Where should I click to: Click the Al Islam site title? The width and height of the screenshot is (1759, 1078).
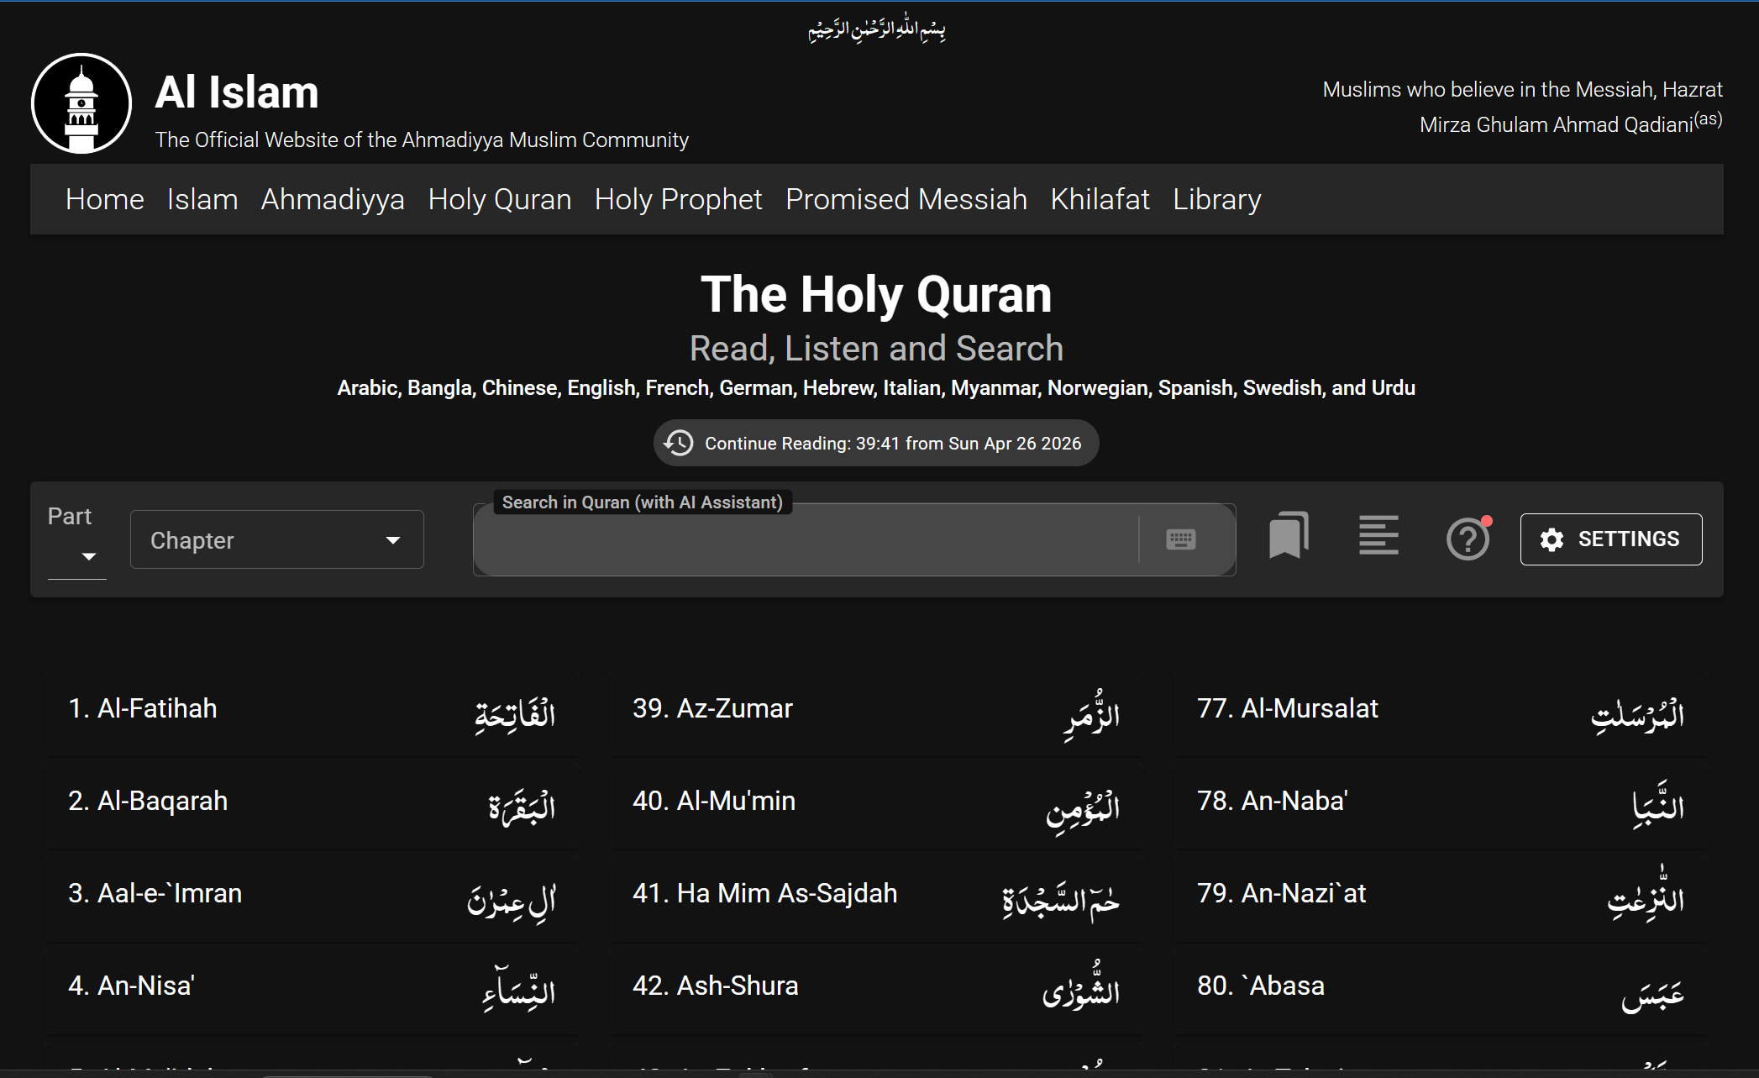point(237,92)
